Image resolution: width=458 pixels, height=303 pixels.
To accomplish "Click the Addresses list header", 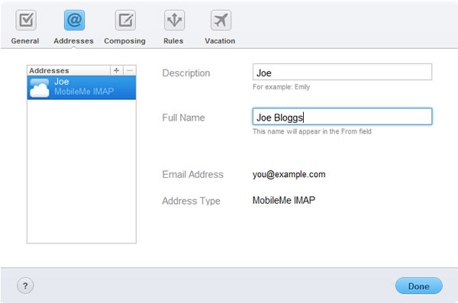I will 69,70.
